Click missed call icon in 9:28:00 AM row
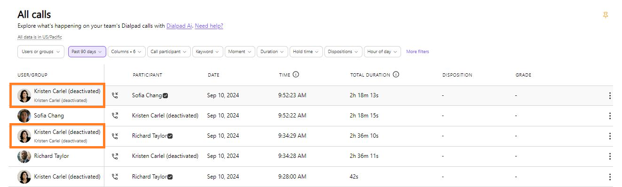This screenshot has width=622, height=187. pos(115,177)
